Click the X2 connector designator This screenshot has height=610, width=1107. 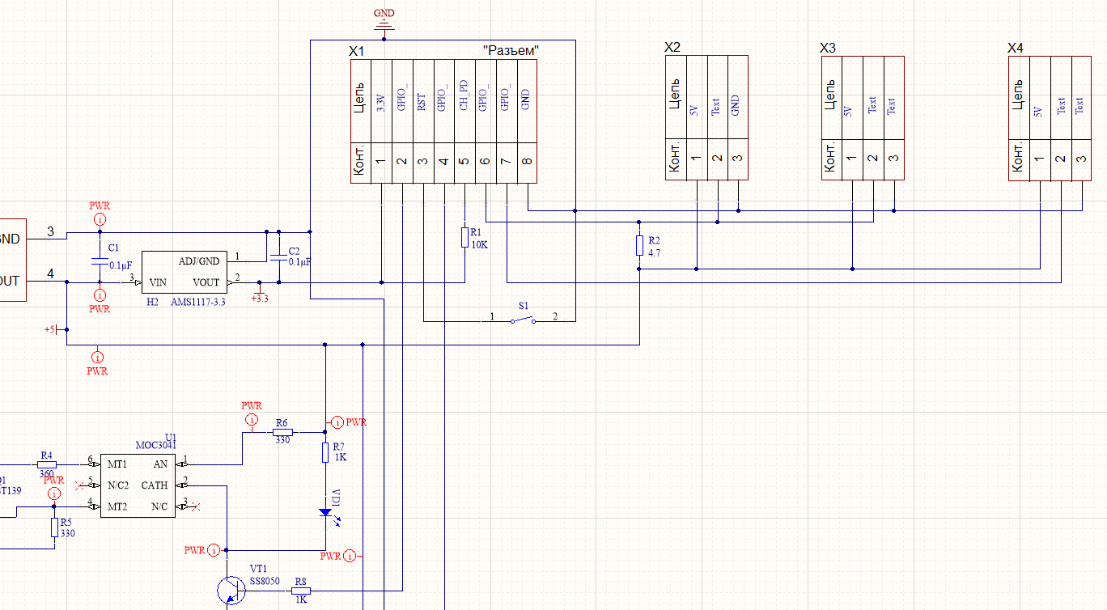coord(672,49)
